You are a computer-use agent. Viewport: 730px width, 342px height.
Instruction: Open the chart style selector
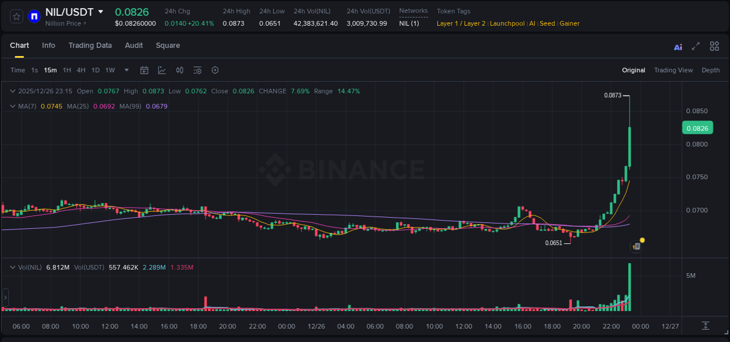click(x=161, y=70)
